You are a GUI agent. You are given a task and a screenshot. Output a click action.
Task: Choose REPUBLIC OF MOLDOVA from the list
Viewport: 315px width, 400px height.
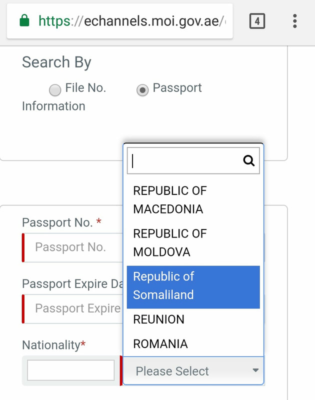tap(193, 243)
